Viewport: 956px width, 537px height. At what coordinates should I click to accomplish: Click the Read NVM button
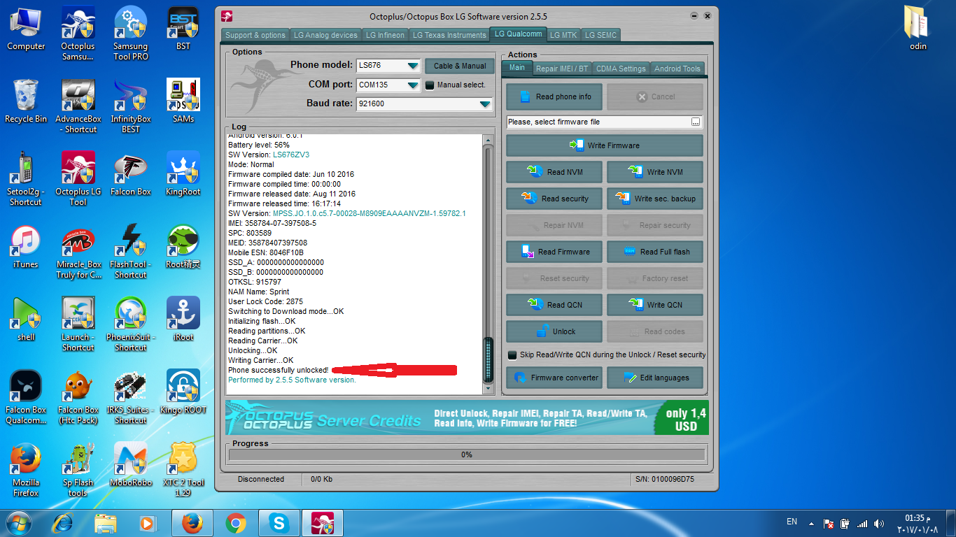pos(555,172)
